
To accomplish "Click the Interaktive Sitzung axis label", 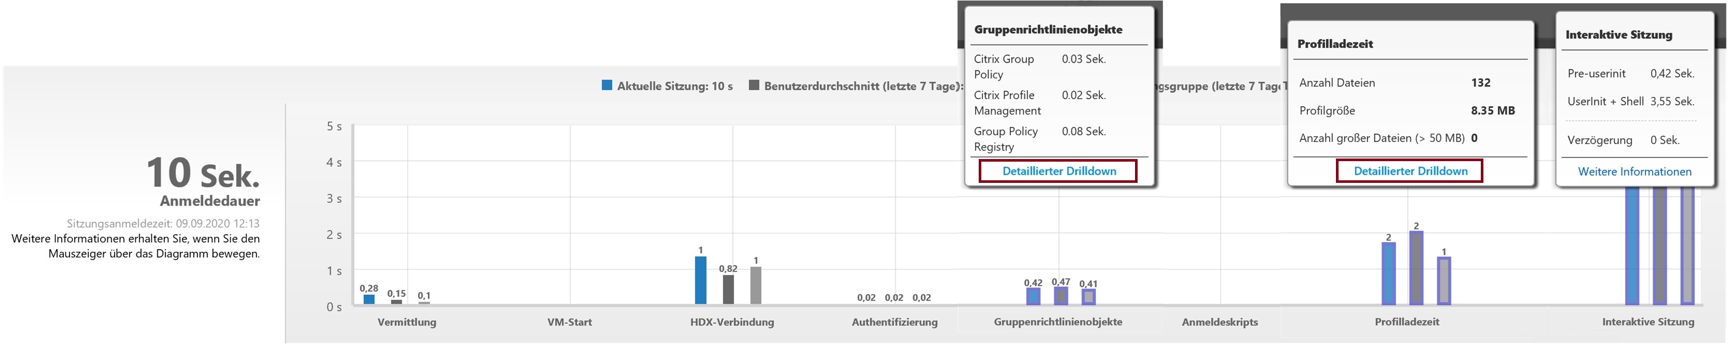I will click(x=1648, y=322).
